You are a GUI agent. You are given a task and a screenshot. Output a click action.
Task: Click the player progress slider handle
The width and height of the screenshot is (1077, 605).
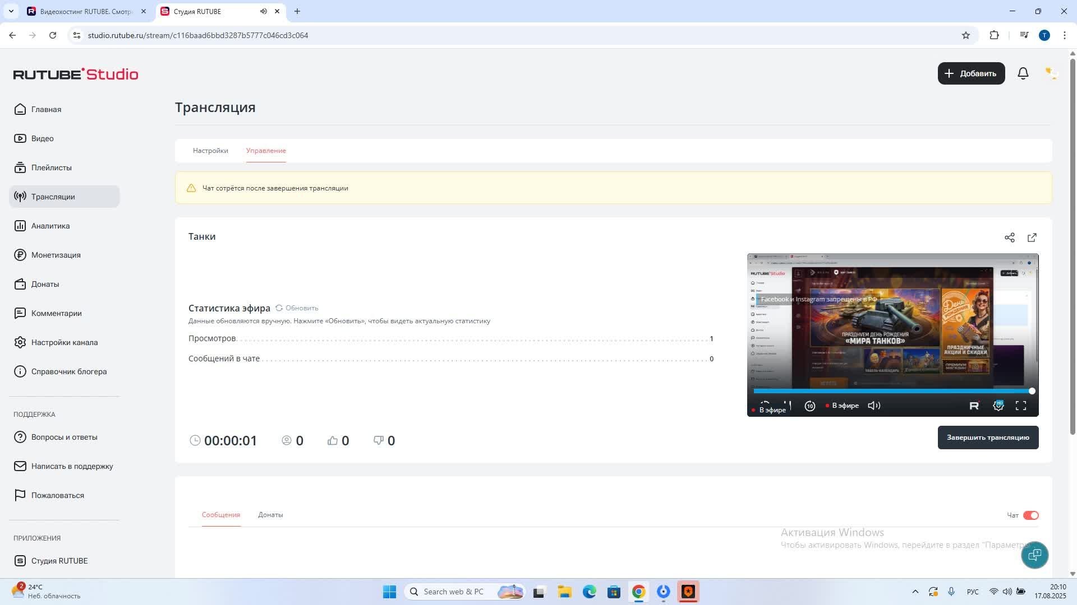[1032, 391]
